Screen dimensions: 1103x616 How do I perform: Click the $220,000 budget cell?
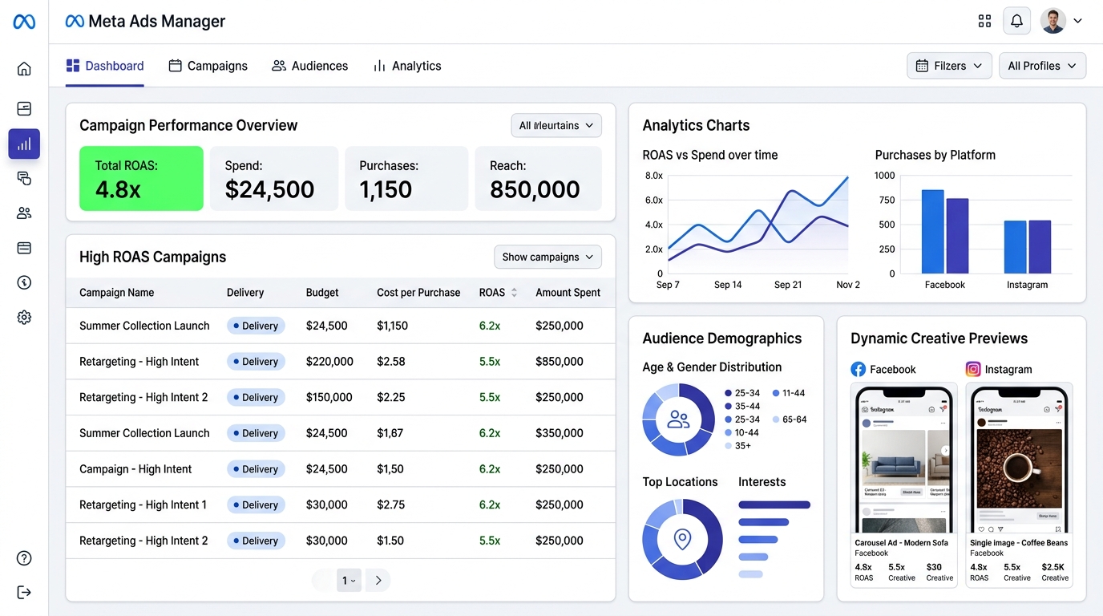[329, 362]
